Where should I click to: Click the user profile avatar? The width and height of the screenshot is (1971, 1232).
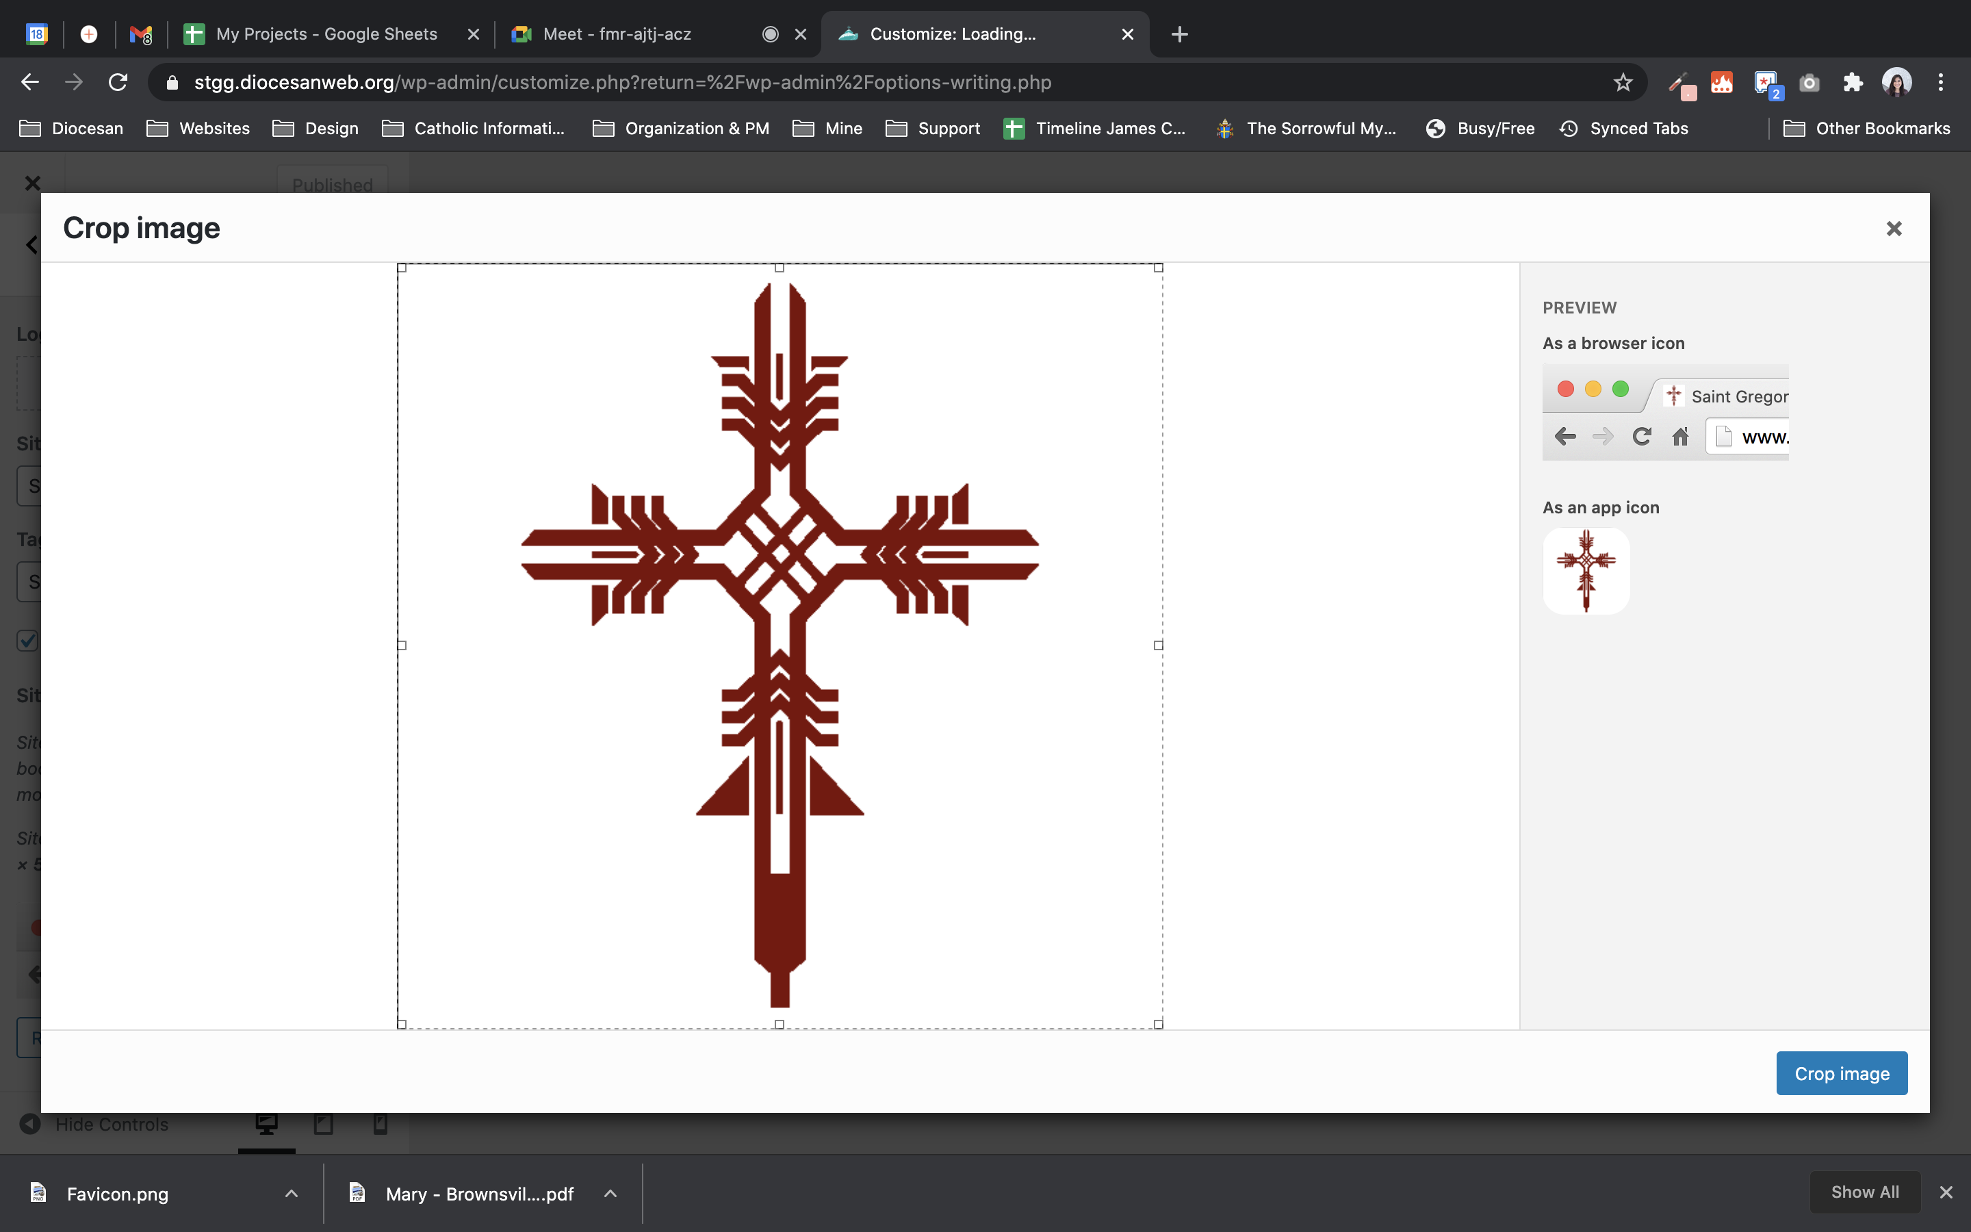pyautogui.click(x=1896, y=82)
